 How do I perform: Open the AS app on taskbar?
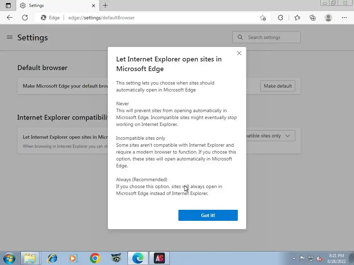click(159, 258)
